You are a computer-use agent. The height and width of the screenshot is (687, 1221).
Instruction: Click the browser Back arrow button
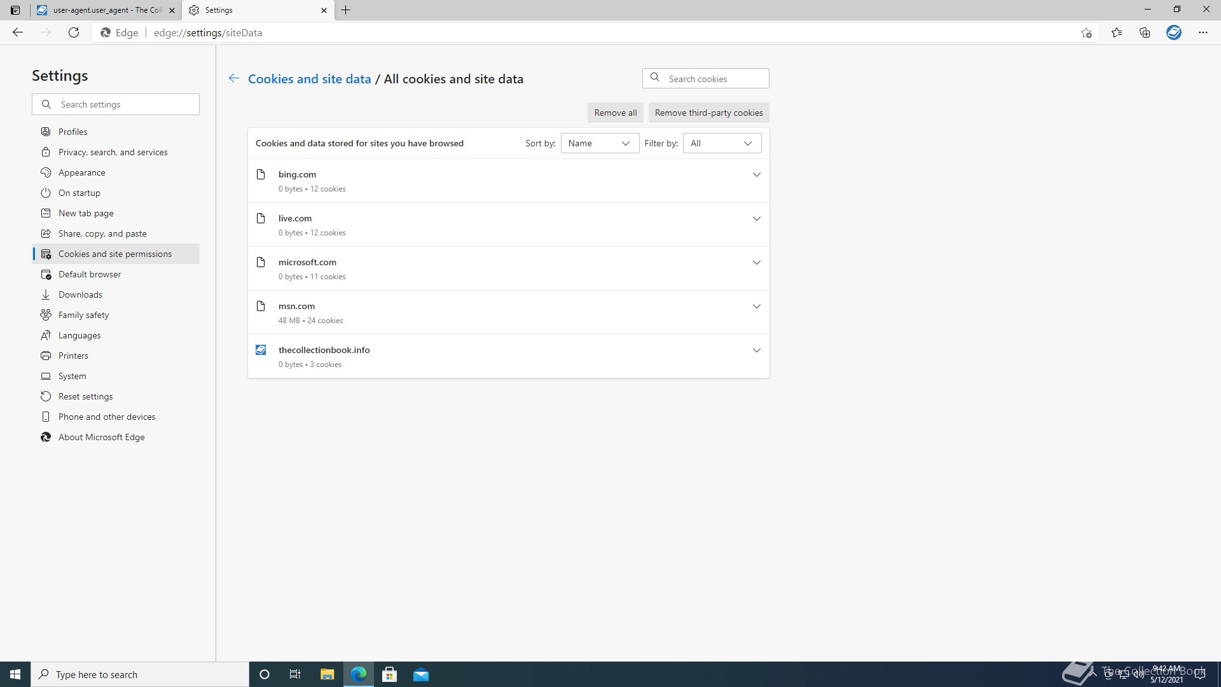click(x=18, y=32)
